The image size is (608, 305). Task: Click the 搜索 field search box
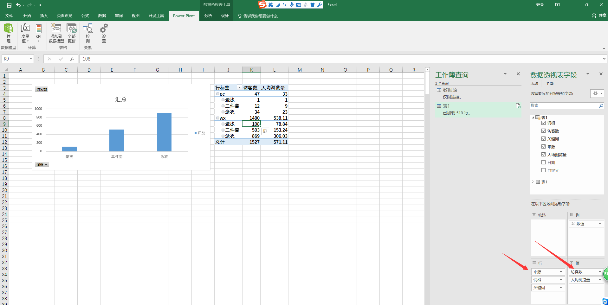click(x=564, y=106)
